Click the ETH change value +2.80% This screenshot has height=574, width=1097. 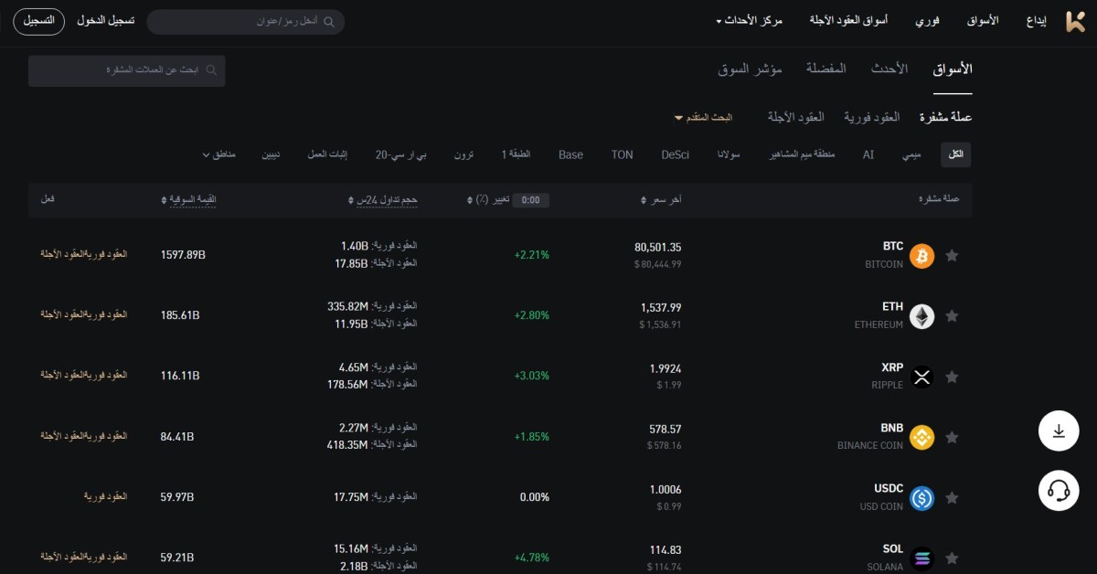click(531, 315)
